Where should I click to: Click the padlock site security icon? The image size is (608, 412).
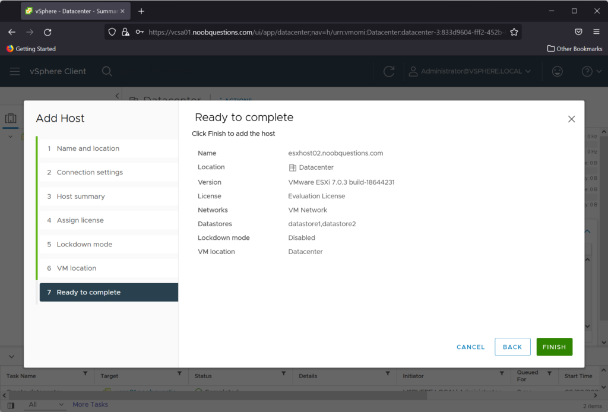pyautogui.click(x=125, y=32)
